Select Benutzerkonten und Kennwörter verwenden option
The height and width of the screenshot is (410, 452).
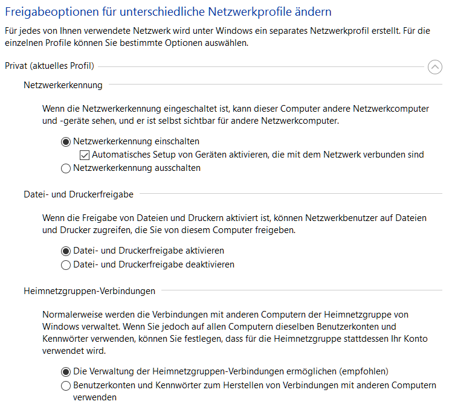66,385
